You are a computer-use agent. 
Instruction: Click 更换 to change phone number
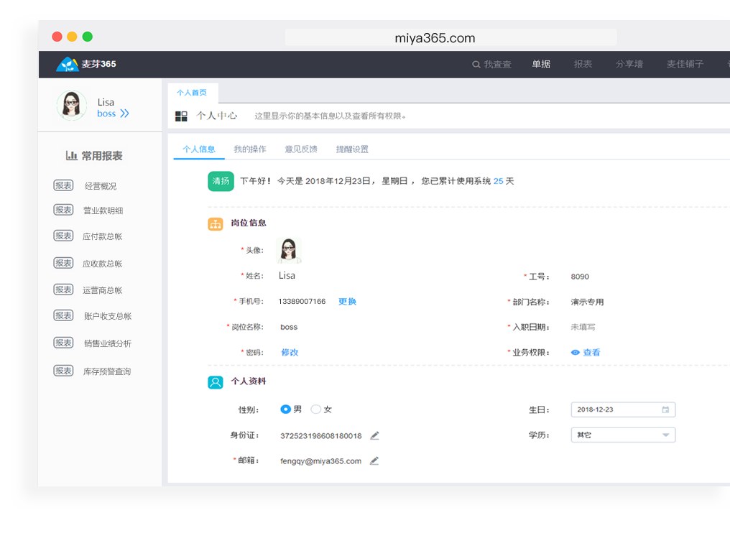[347, 302]
